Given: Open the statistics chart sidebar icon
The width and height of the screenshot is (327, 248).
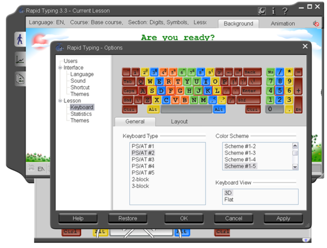Looking at the screenshot, I should [20, 59].
